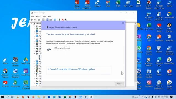The width and height of the screenshot is (176, 99).
Task: Open the Instagram desktop shortcut
Action: 149,84
